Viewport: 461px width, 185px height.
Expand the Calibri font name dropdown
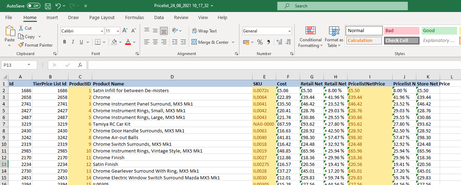click(102, 31)
